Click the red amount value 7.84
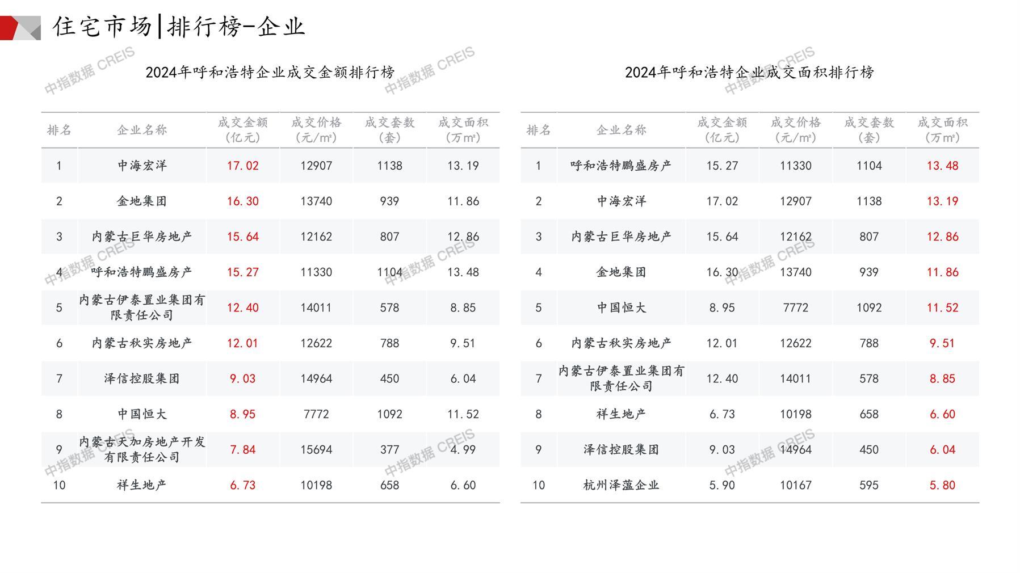The height and width of the screenshot is (573, 1020). (242, 449)
